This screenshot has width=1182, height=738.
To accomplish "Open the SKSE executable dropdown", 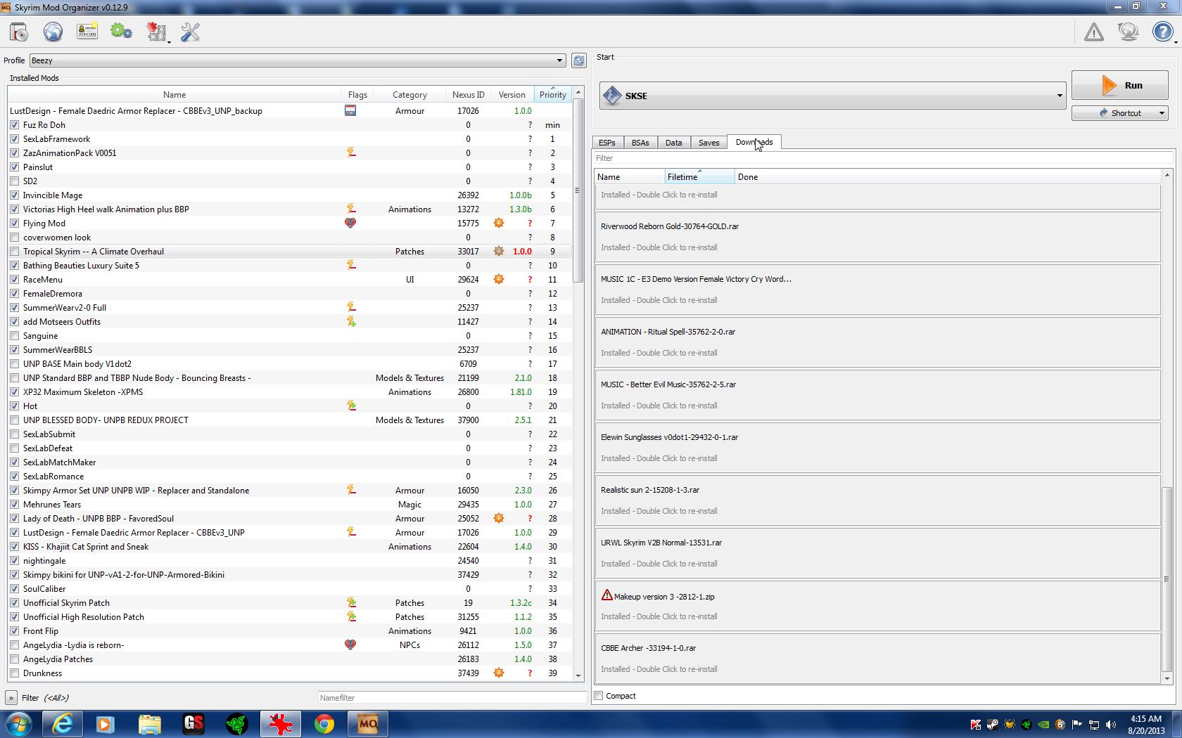I will pos(1059,96).
